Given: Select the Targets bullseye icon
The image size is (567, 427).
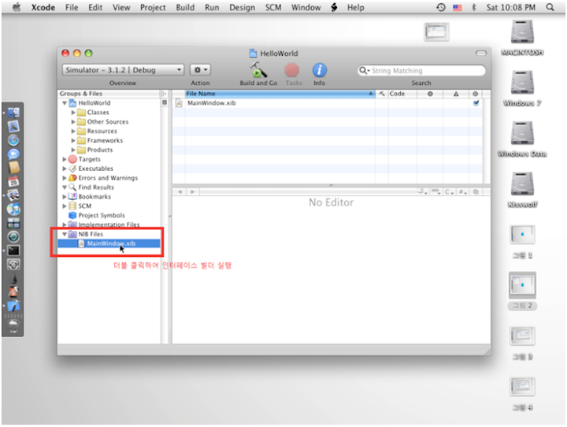Looking at the screenshot, I should click(72, 159).
